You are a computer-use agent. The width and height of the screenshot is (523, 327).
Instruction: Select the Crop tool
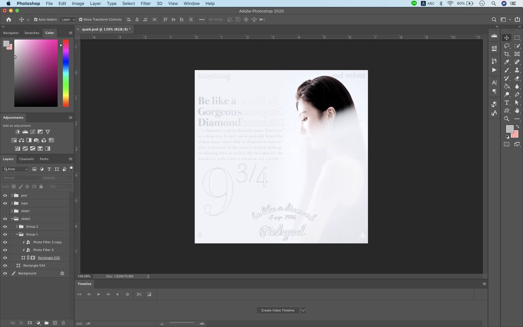click(507, 54)
